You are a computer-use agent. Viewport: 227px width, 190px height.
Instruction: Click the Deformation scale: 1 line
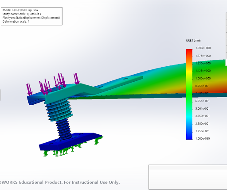pyautogui.click(x=16, y=22)
